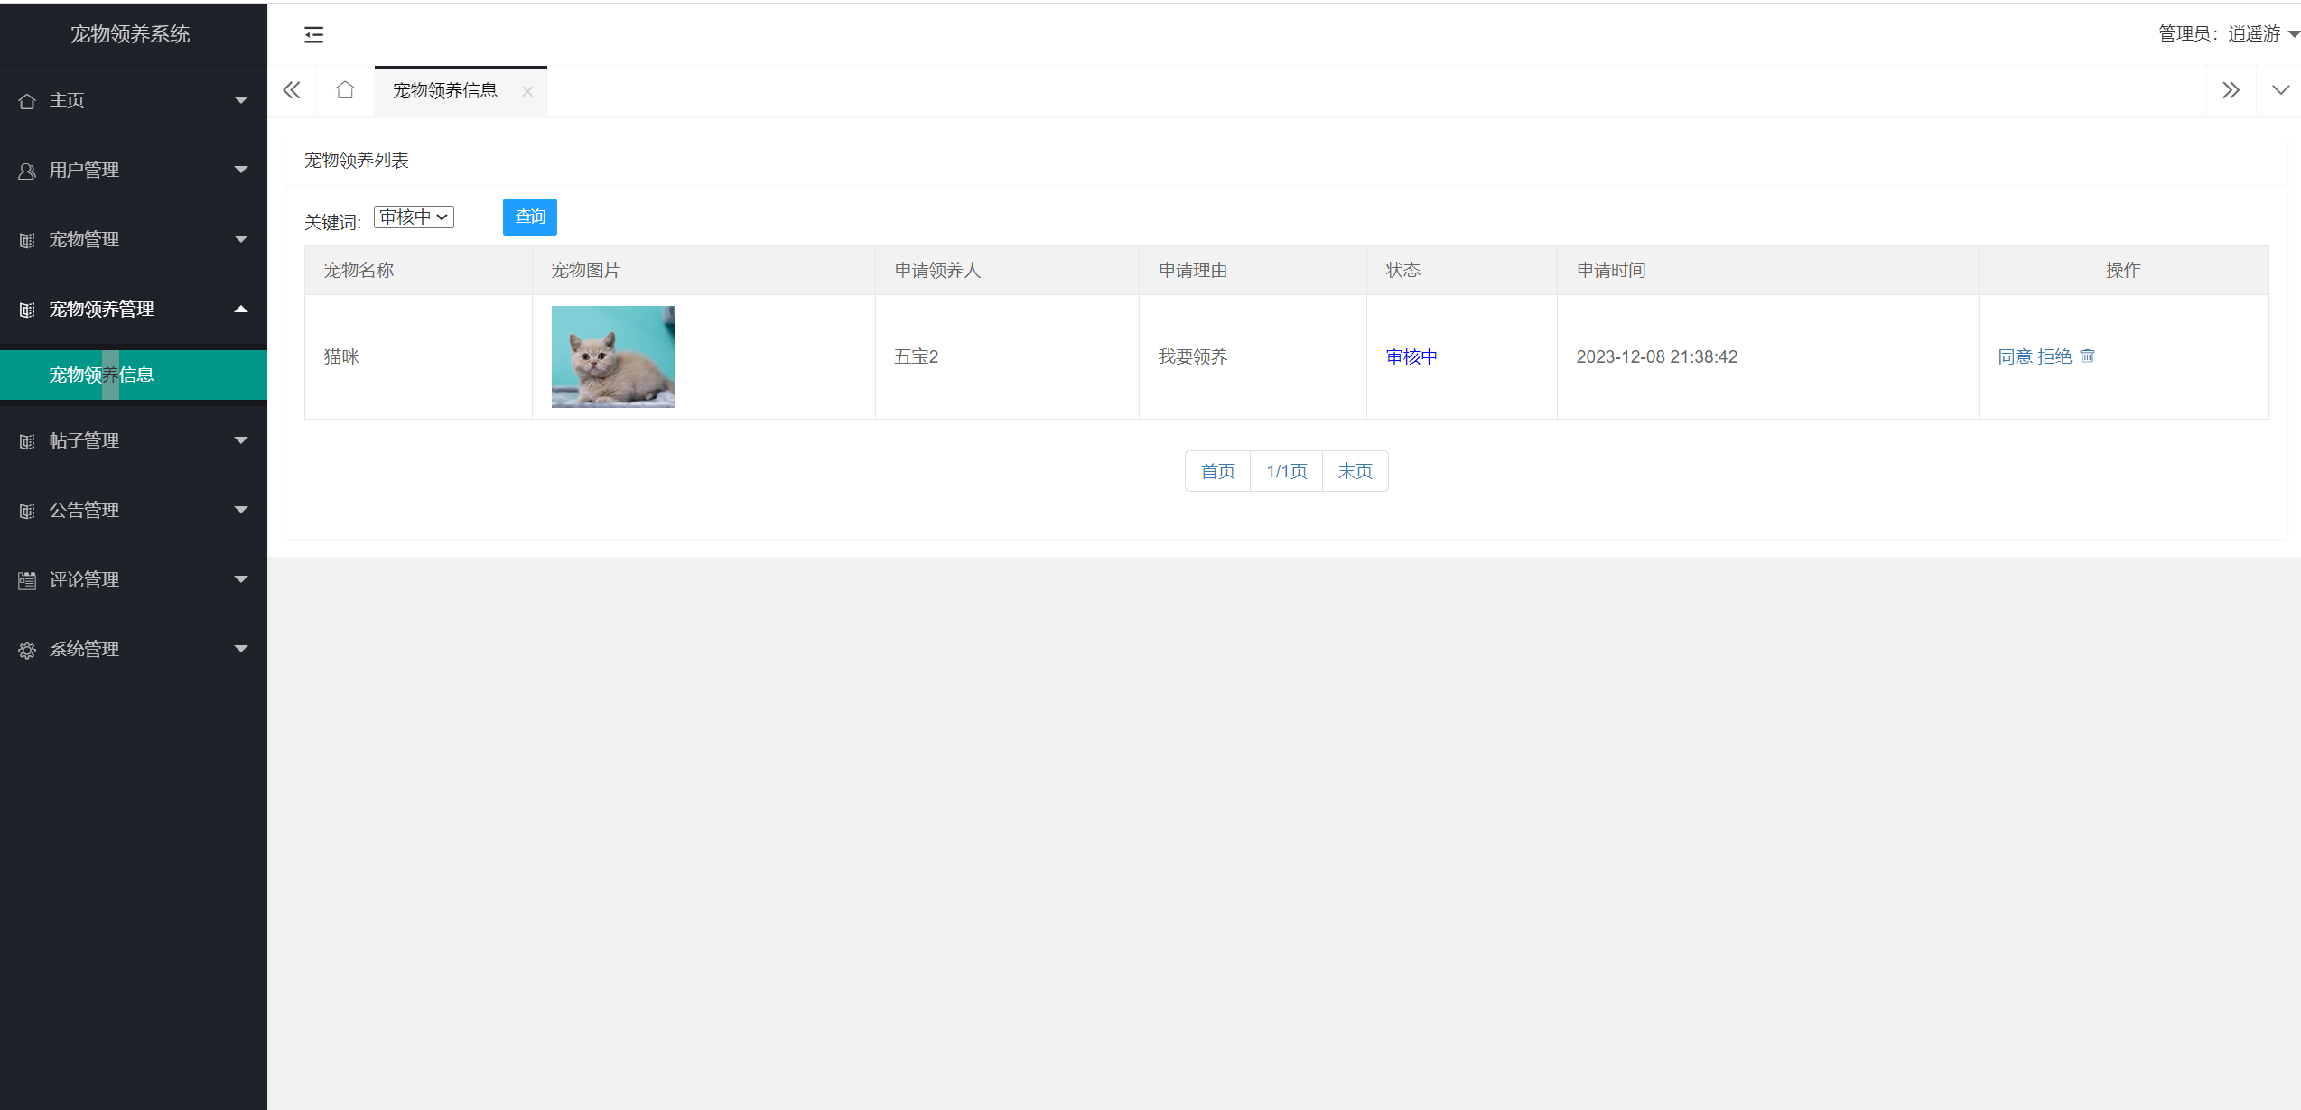Open the cat pet thumbnail image
Image resolution: width=2301 pixels, height=1110 pixels.
613,356
